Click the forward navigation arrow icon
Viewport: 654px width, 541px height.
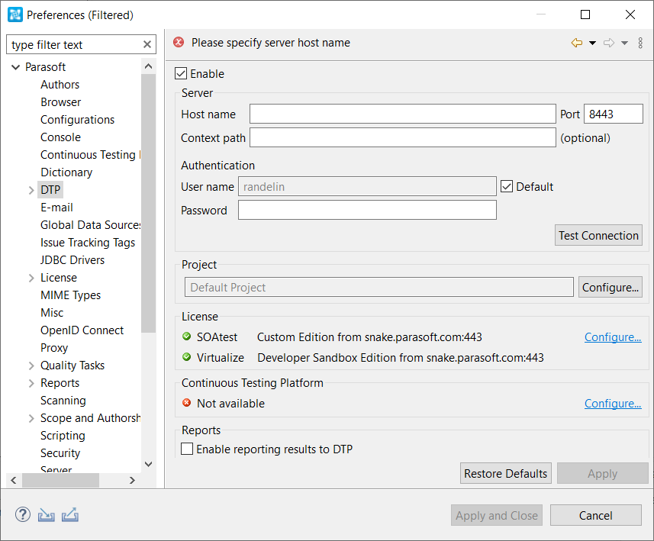click(x=609, y=43)
